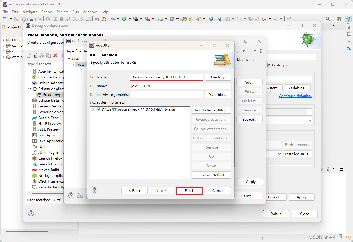
Task: Click the Save All icon in toolbar
Action: tap(23, 19)
